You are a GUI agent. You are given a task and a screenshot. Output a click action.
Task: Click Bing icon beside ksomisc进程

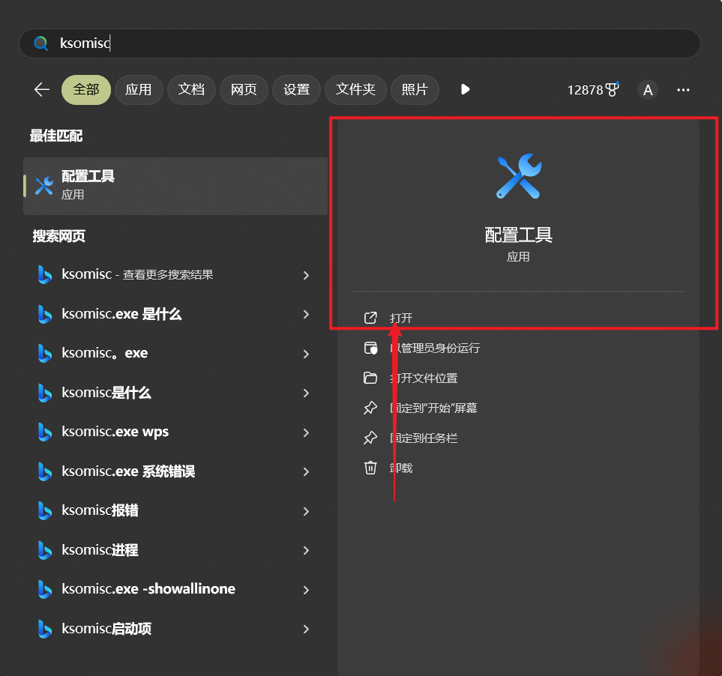[x=44, y=550]
